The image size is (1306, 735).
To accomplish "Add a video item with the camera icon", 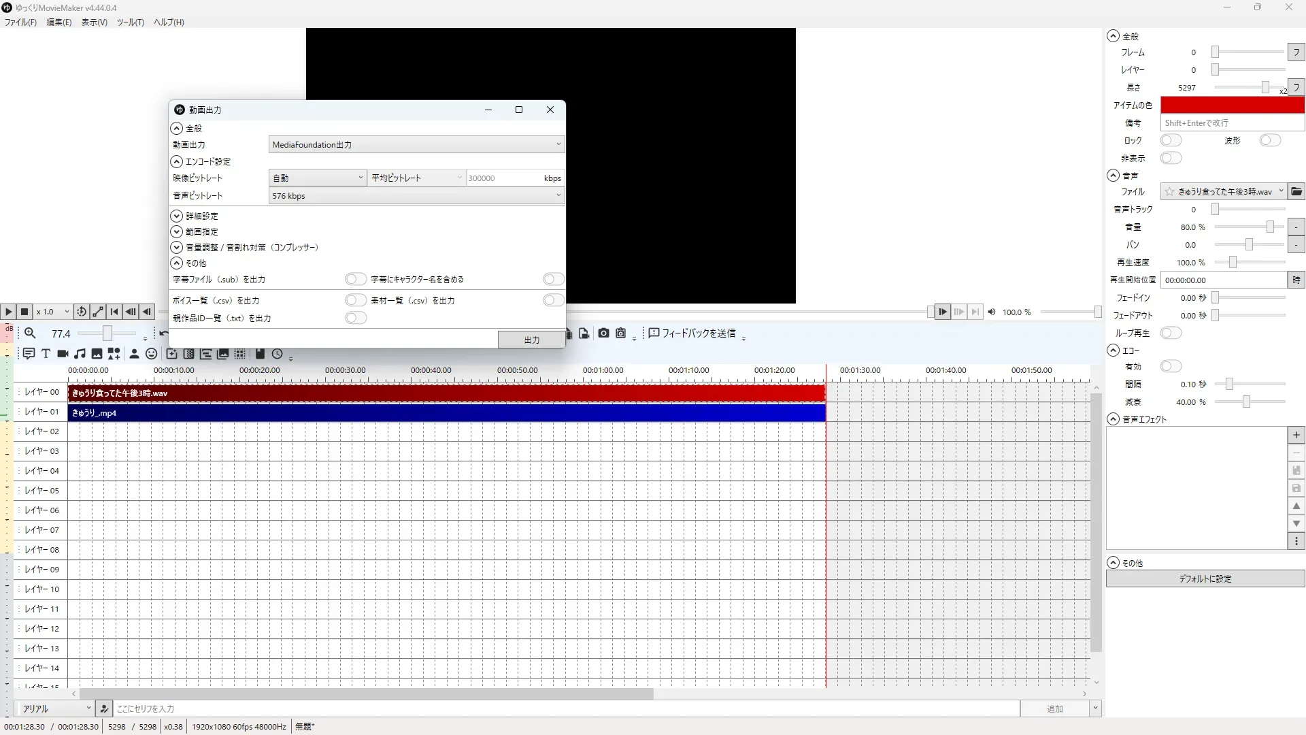I will (x=63, y=354).
